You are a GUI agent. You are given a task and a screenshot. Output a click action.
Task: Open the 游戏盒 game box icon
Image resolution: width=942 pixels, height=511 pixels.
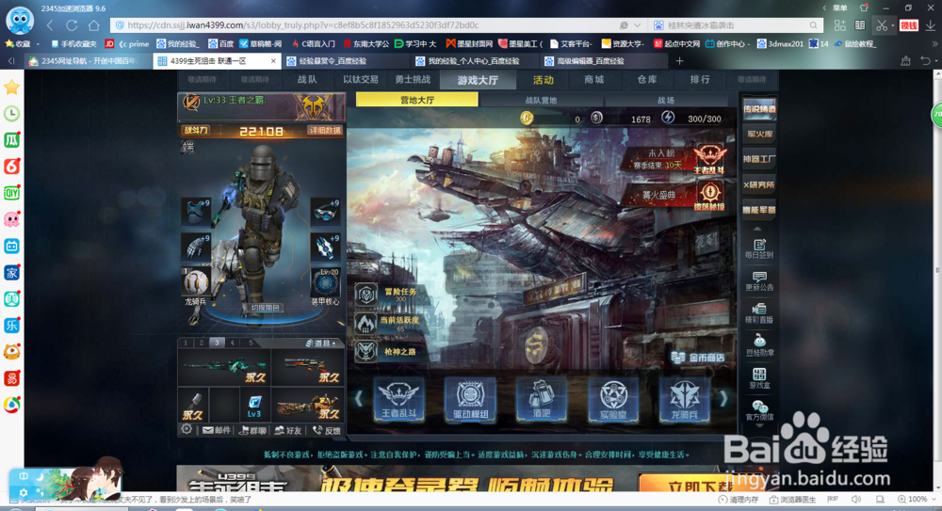pos(759,378)
